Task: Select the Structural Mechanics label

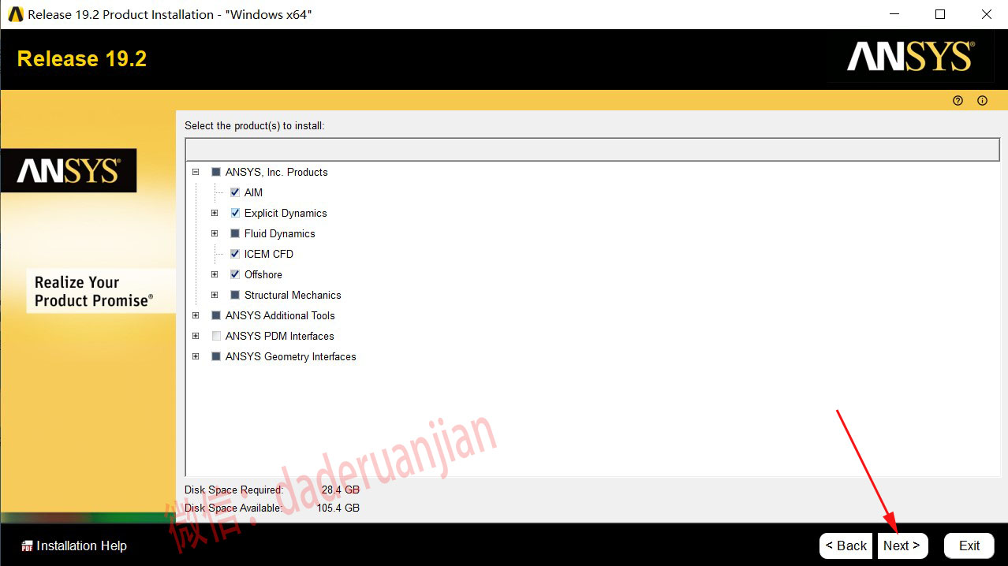Action: (x=293, y=295)
